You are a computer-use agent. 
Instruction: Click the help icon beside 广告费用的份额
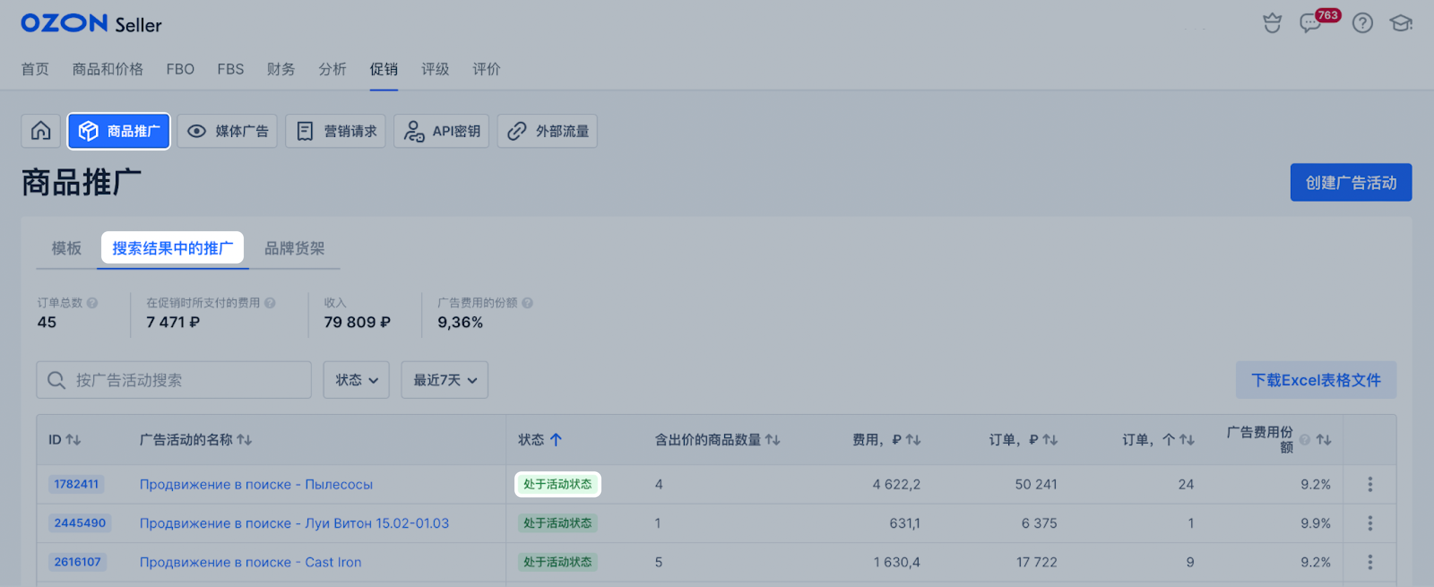(x=527, y=302)
